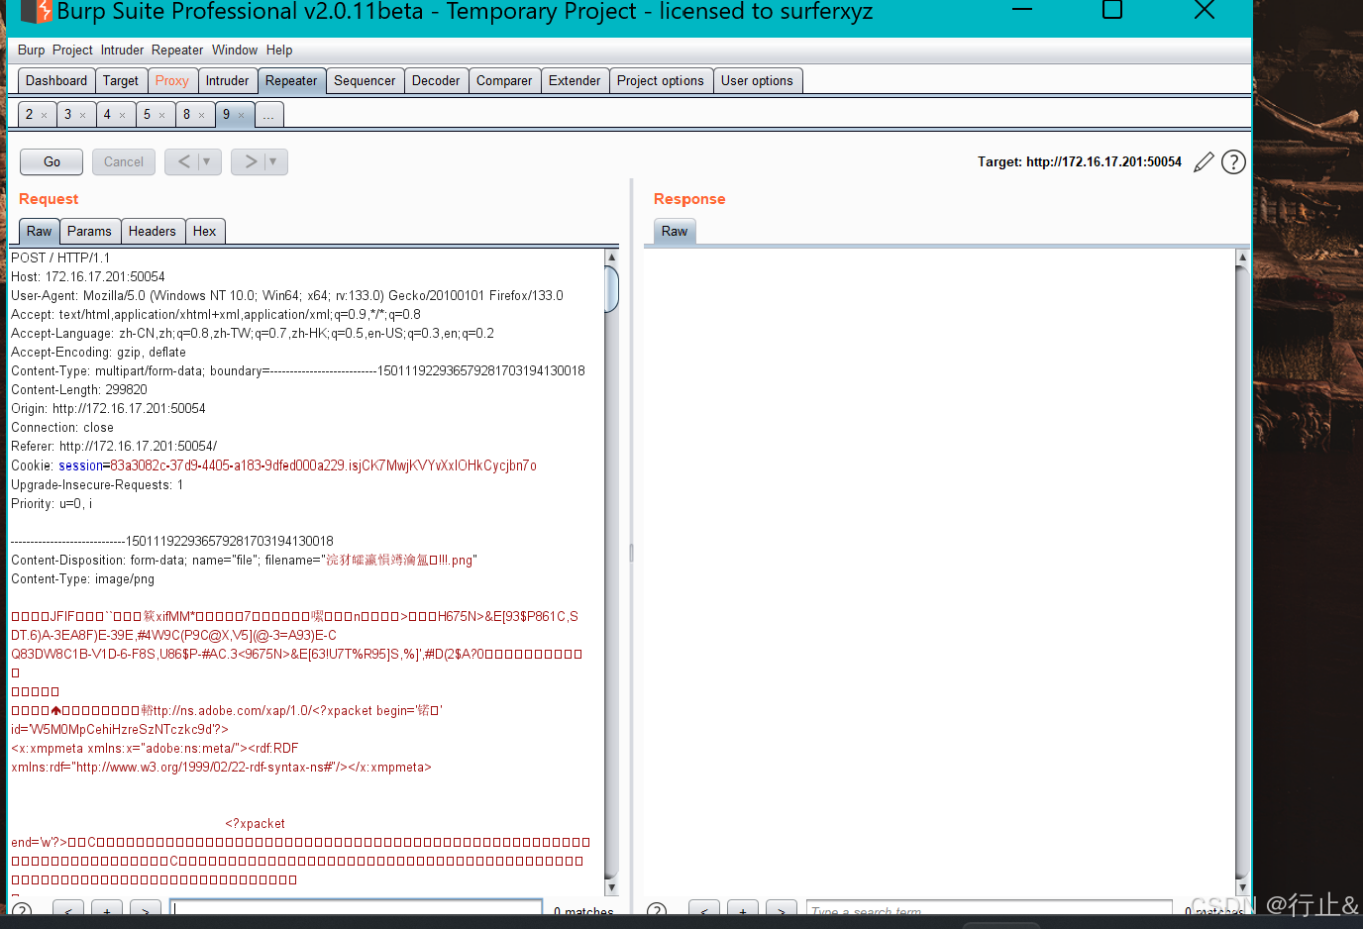The image size is (1363, 929).
Task: Switch to the Proxy tool tab
Action: point(172,81)
